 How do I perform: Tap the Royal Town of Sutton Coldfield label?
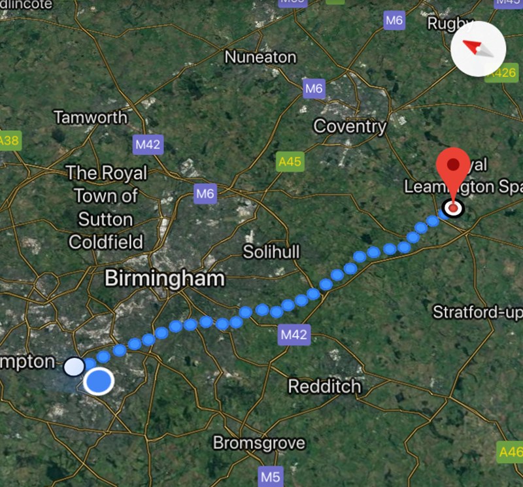pos(106,207)
